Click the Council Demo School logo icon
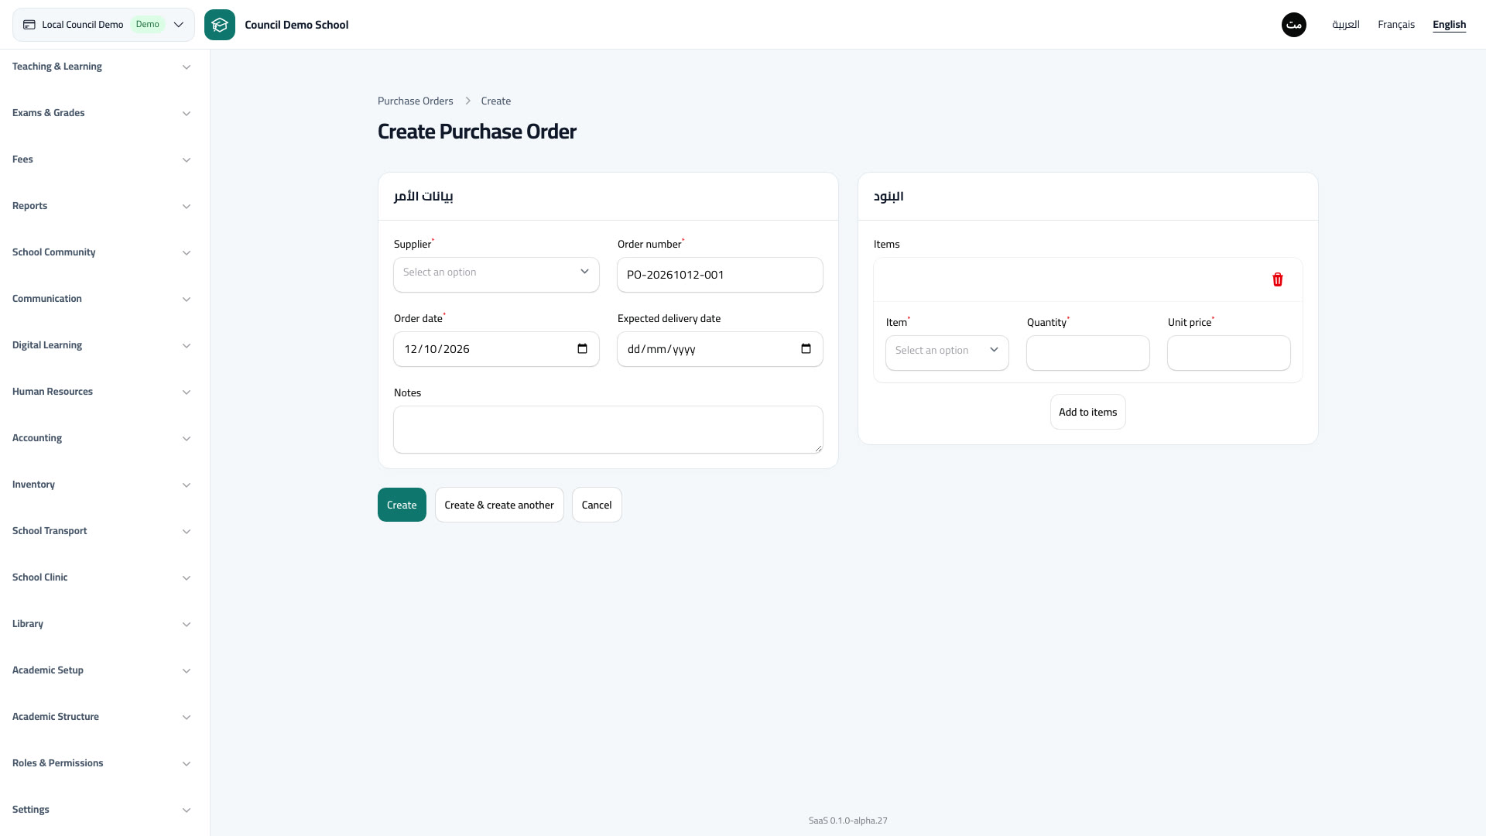Screen dimensions: 1486x836 pos(220,25)
